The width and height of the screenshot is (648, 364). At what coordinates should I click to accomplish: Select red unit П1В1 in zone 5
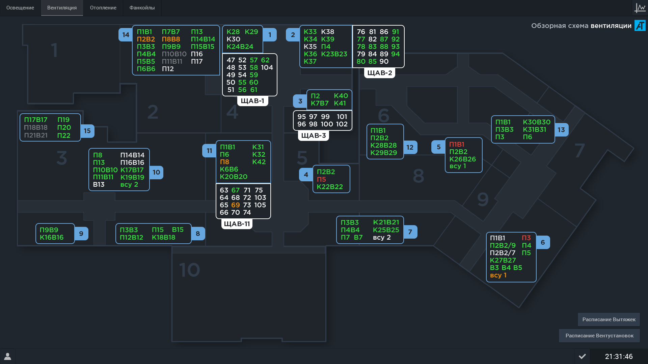tap(457, 144)
